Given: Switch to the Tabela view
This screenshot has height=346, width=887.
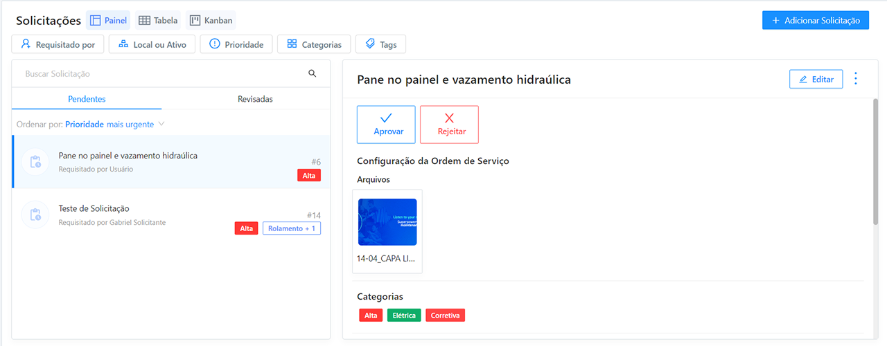Looking at the screenshot, I should [158, 20].
